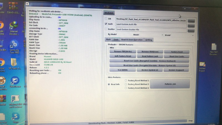Select Factory Reset Method 3 option
Screen dimensions: 222x125
(x=126, y=88)
